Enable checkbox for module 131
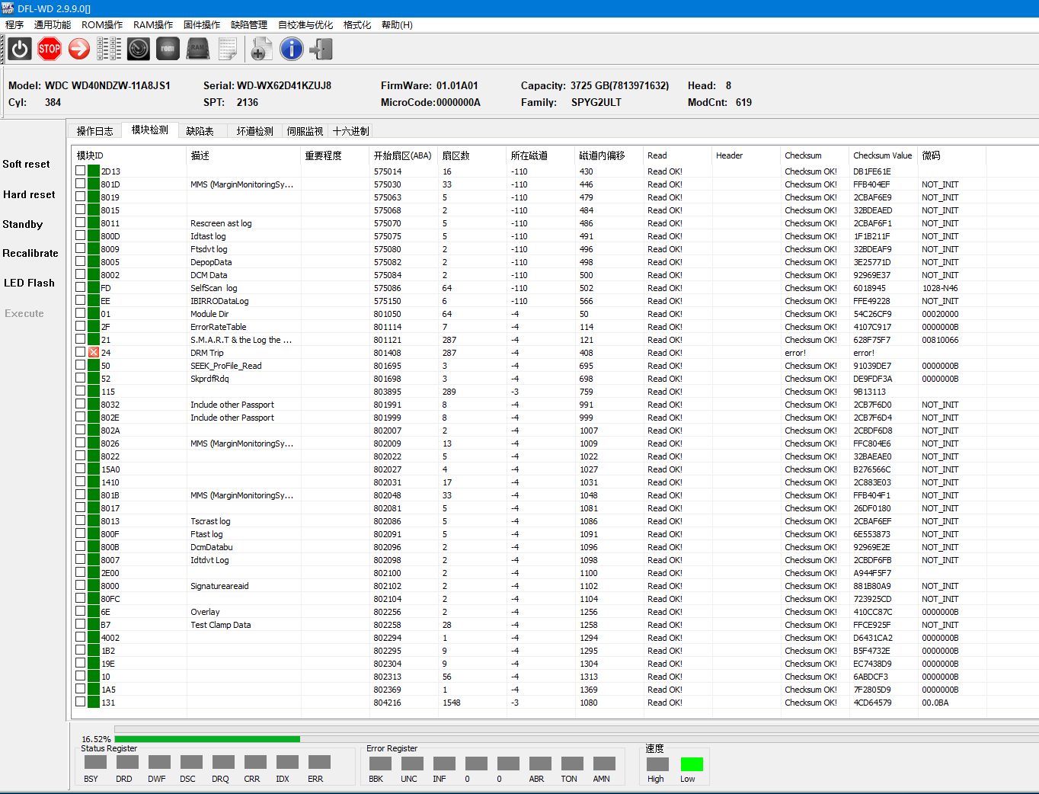1039x794 pixels. (81, 702)
